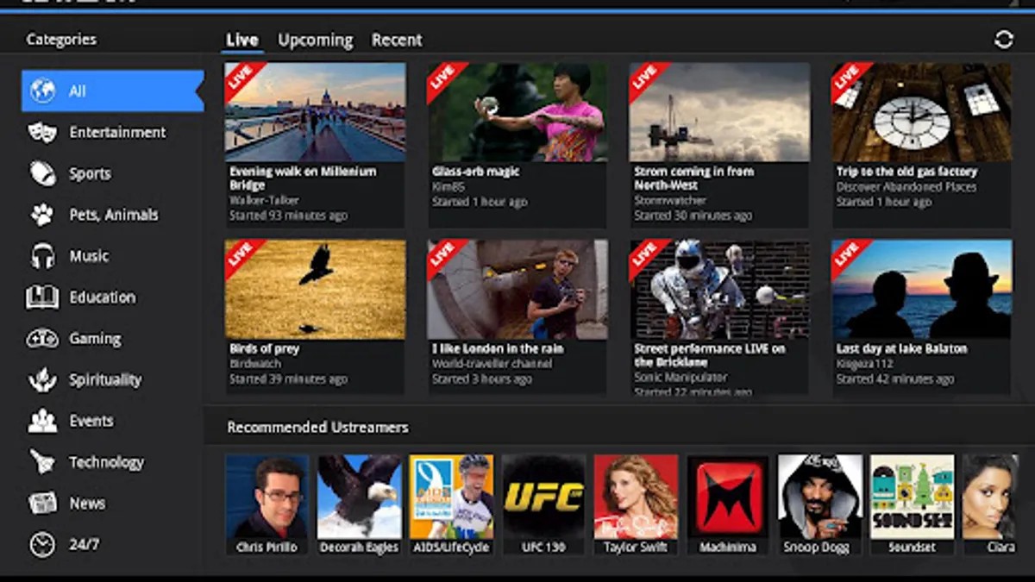Image resolution: width=1035 pixels, height=582 pixels.
Task: Click the 'Stormwatcher' channel name
Action: click(x=668, y=201)
